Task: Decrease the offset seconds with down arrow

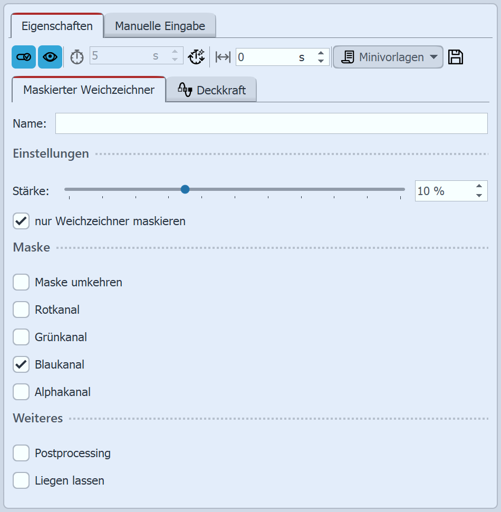Action: click(x=321, y=61)
